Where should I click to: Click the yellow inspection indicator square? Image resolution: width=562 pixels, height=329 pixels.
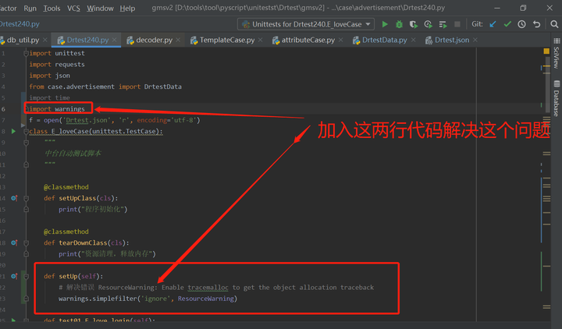[x=546, y=51]
